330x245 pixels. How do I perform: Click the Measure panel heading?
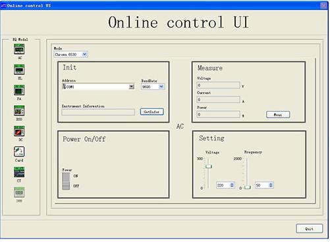[210, 68]
